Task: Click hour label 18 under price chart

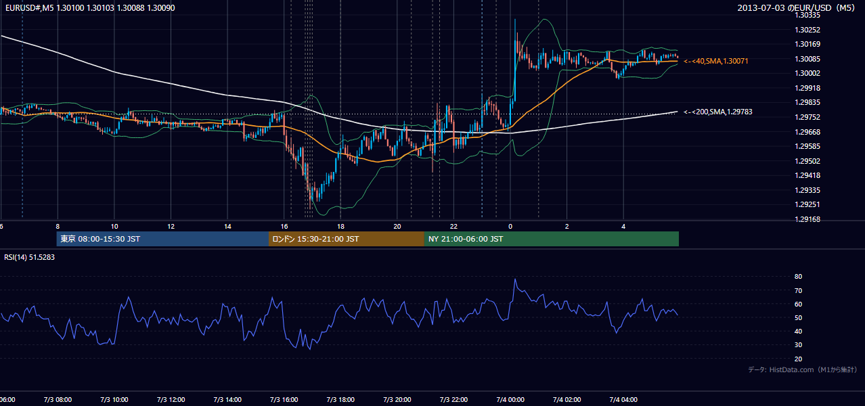Action: click(x=341, y=227)
